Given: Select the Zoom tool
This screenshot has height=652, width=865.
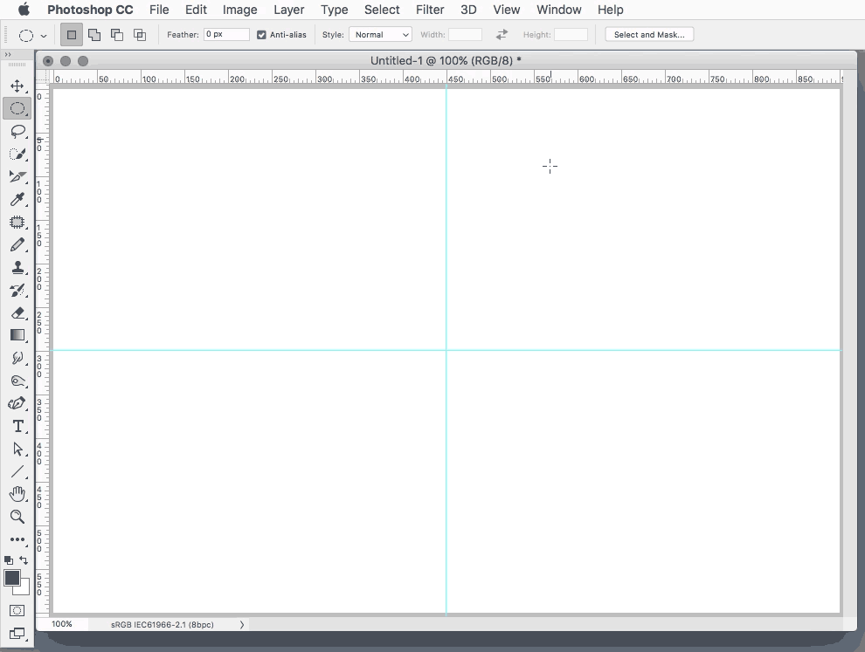Looking at the screenshot, I should 17,517.
